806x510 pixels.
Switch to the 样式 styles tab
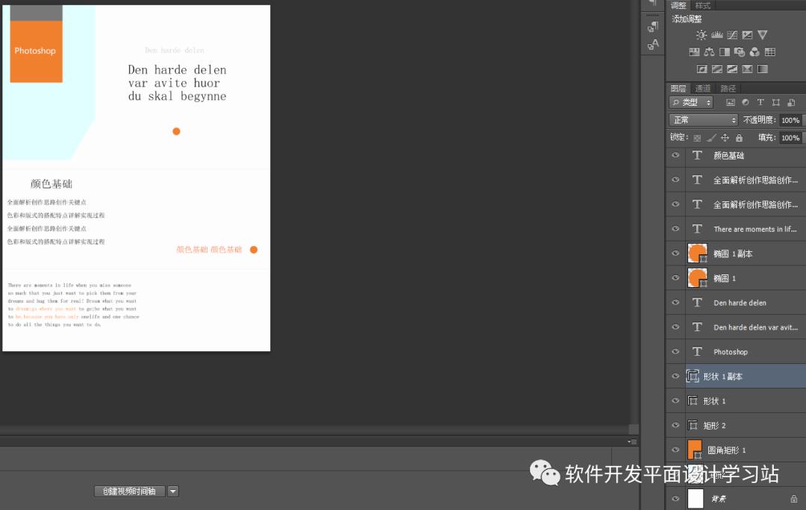click(x=702, y=5)
